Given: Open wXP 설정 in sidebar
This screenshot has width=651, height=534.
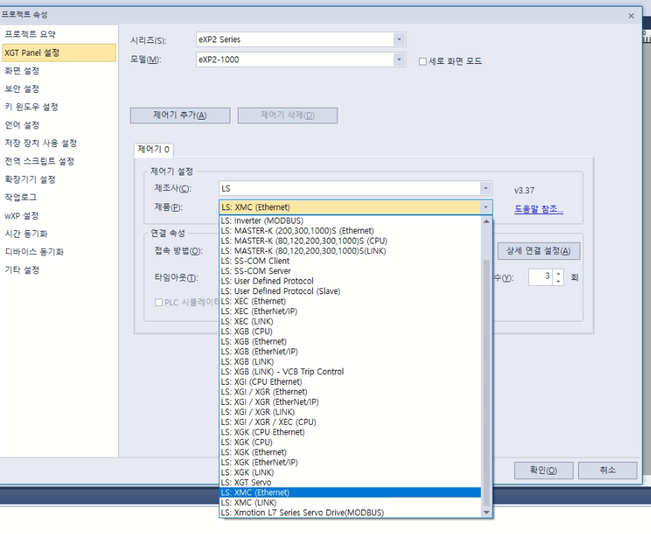Looking at the screenshot, I should click(22, 216).
